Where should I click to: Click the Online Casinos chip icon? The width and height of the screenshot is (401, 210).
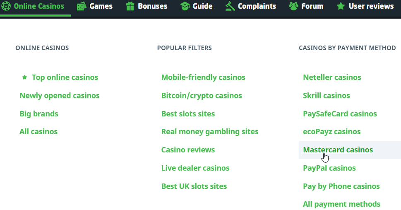[6, 6]
